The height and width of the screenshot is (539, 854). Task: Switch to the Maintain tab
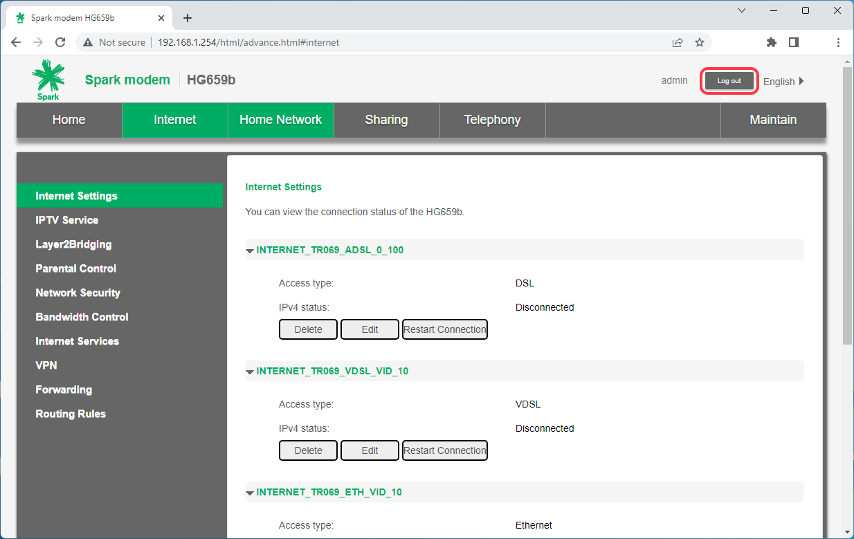[773, 120]
